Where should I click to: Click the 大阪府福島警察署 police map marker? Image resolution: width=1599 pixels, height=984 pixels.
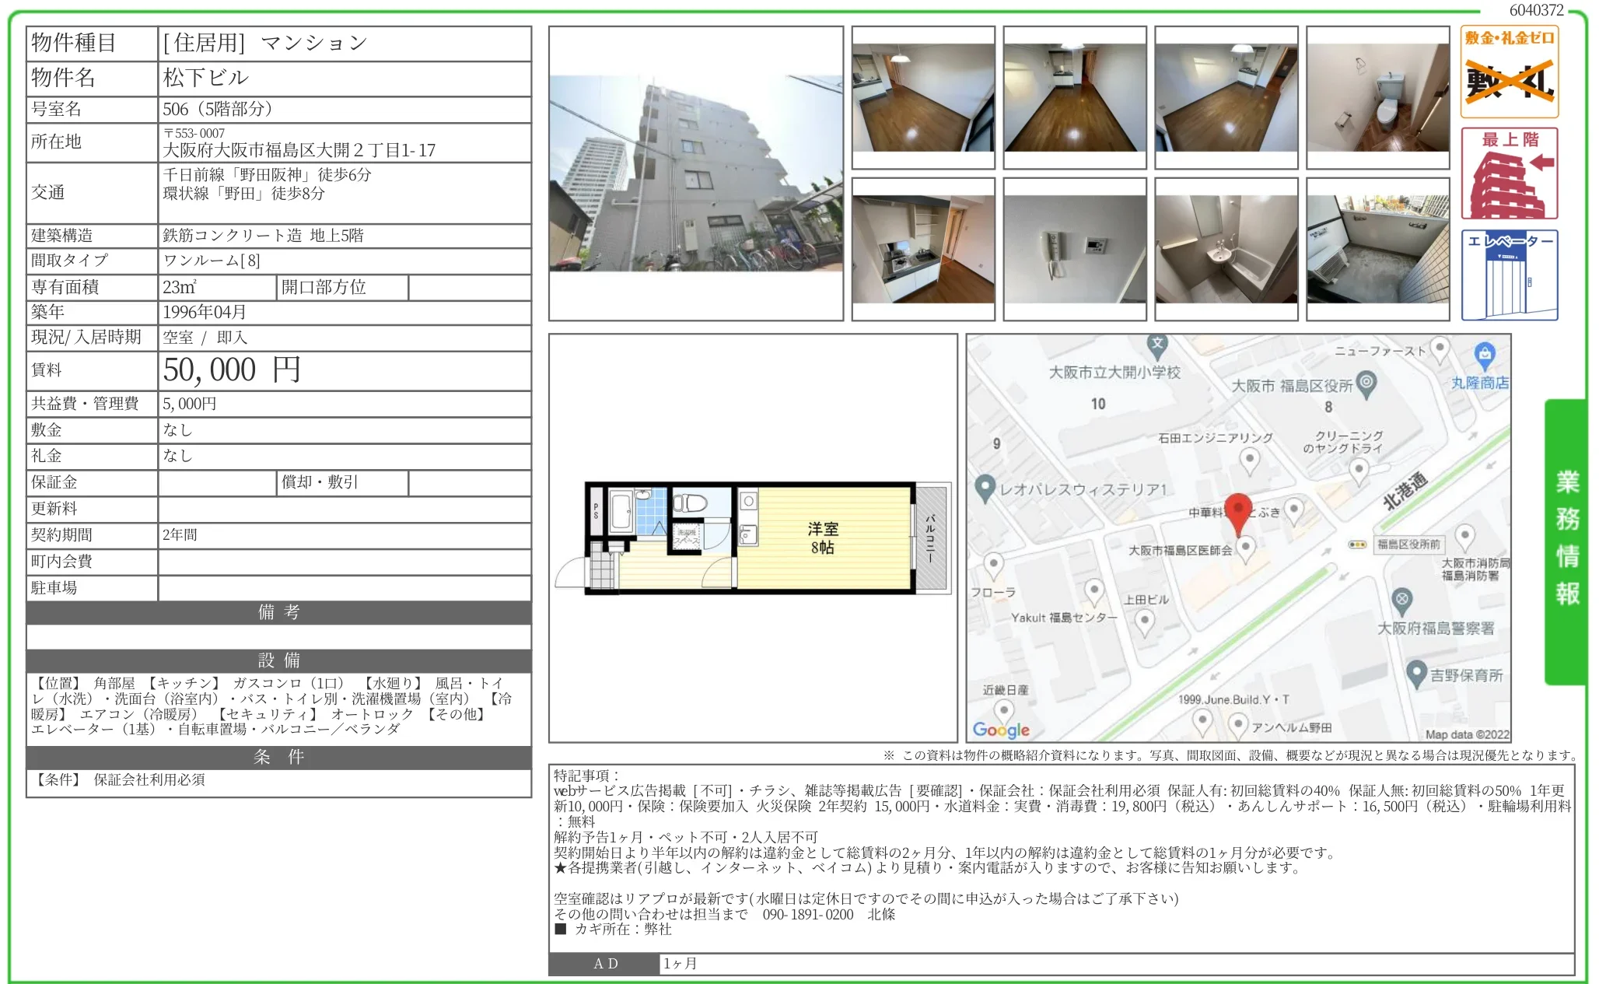pyautogui.click(x=1401, y=600)
